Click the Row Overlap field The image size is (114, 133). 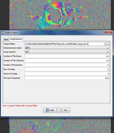(x=67, y=69)
